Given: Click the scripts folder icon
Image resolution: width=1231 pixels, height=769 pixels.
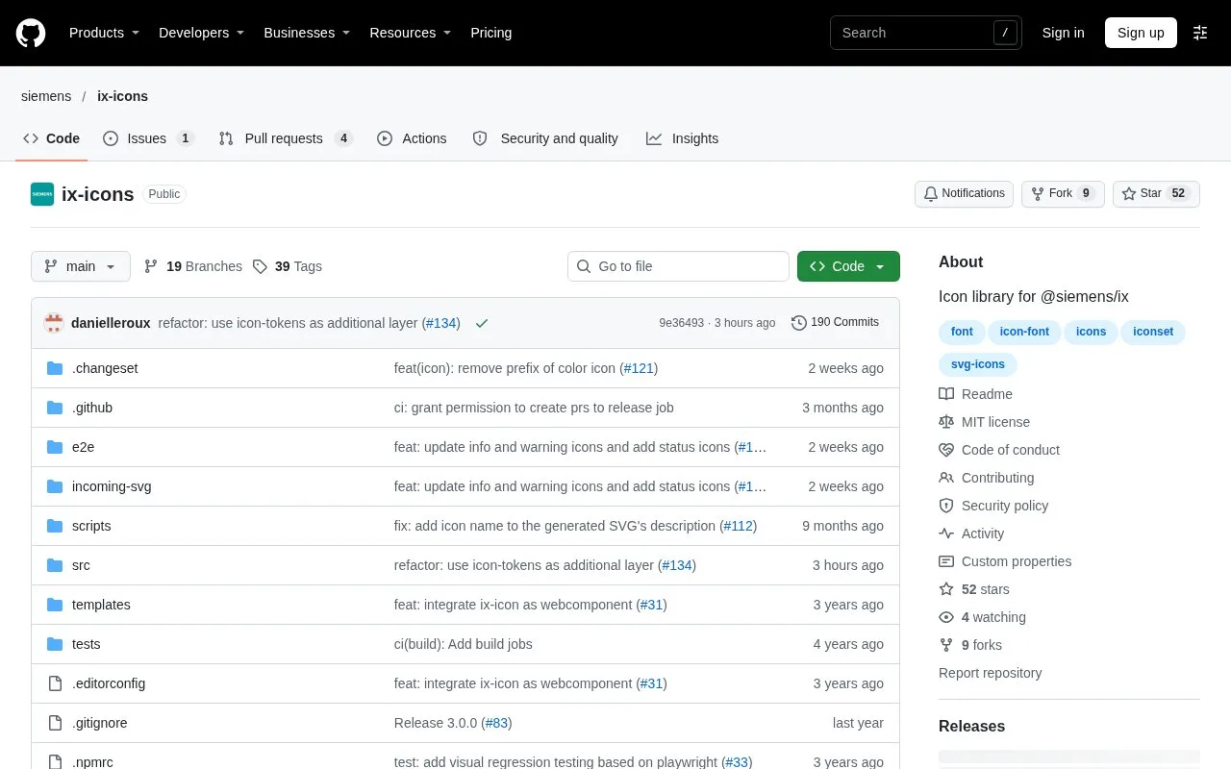Looking at the screenshot, I should (55, 526).
